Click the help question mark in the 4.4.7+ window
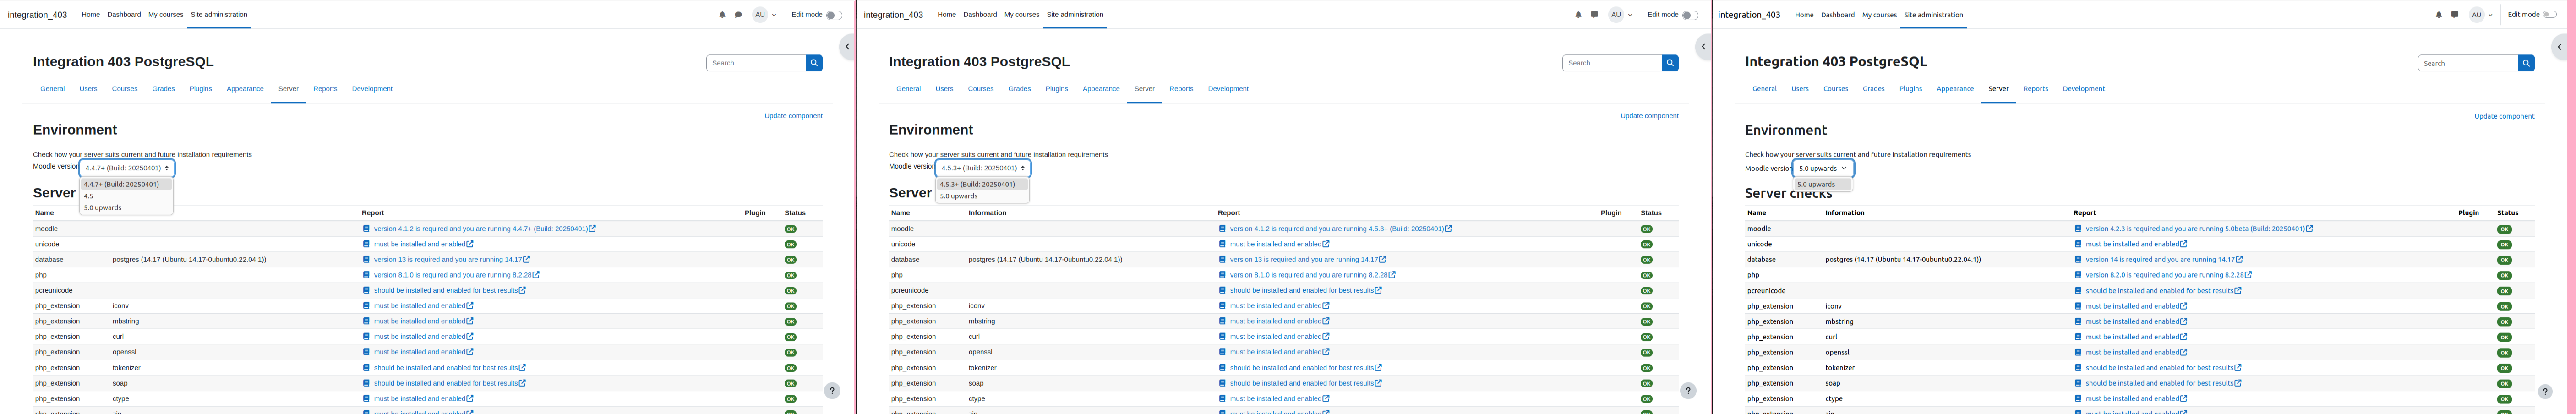The image size is (2576, 414). point(832,391)
